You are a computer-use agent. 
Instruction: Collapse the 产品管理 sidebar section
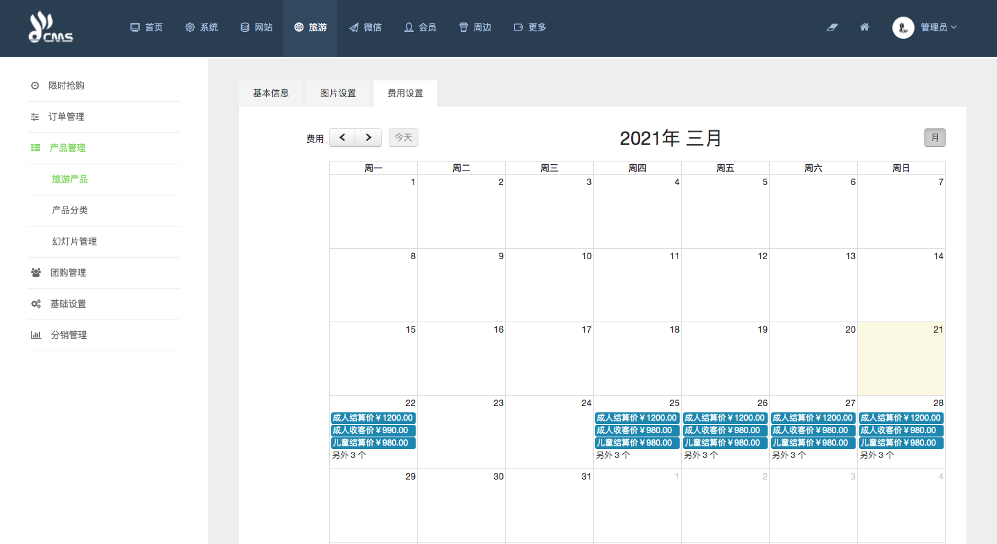pyautogui.click(x=67, y=148)
